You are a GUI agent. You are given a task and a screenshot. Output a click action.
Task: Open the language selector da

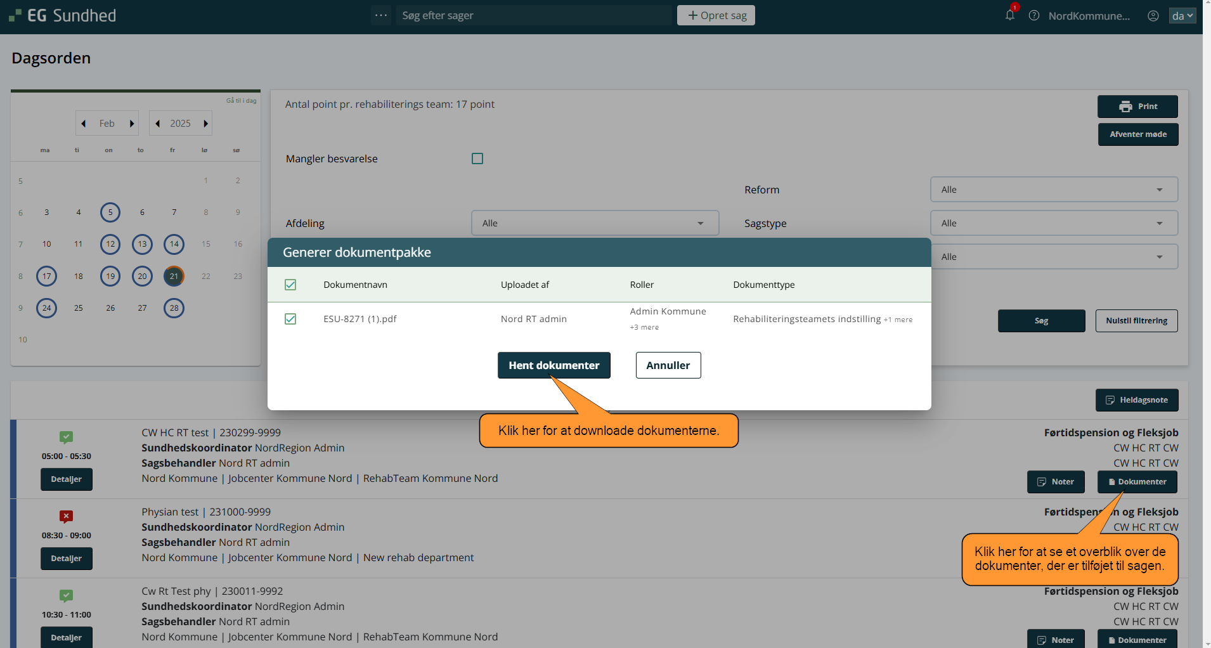click(1182, 16)
